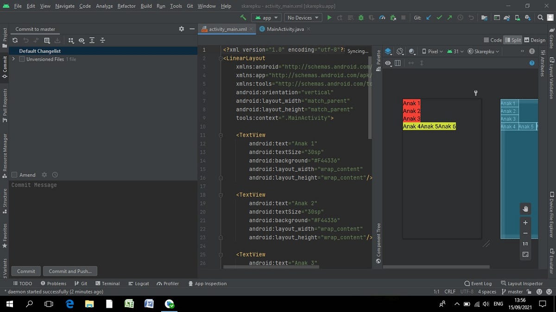Toggle the Unversioned Files checkbox

point(21,59)
